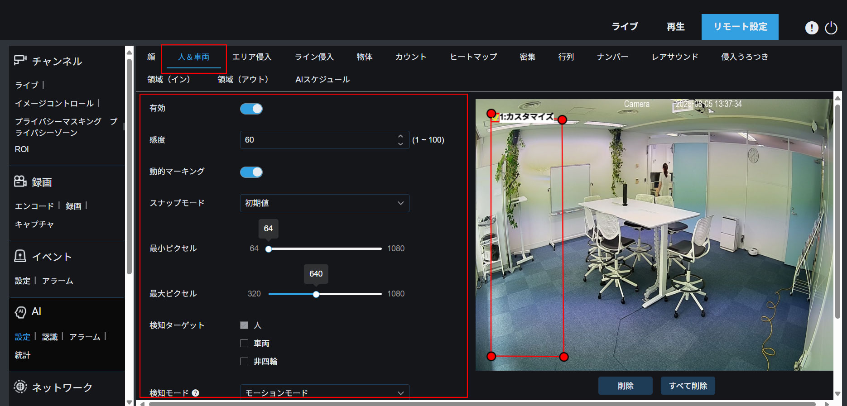Select the 人&車両 tab
Image resolution: width=847 pixels, height=406 pixels.
tap(194, 57)
